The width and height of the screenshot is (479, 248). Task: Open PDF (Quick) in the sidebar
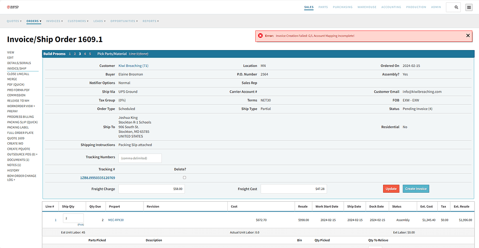pyautogui.click(x=16, y=84)
